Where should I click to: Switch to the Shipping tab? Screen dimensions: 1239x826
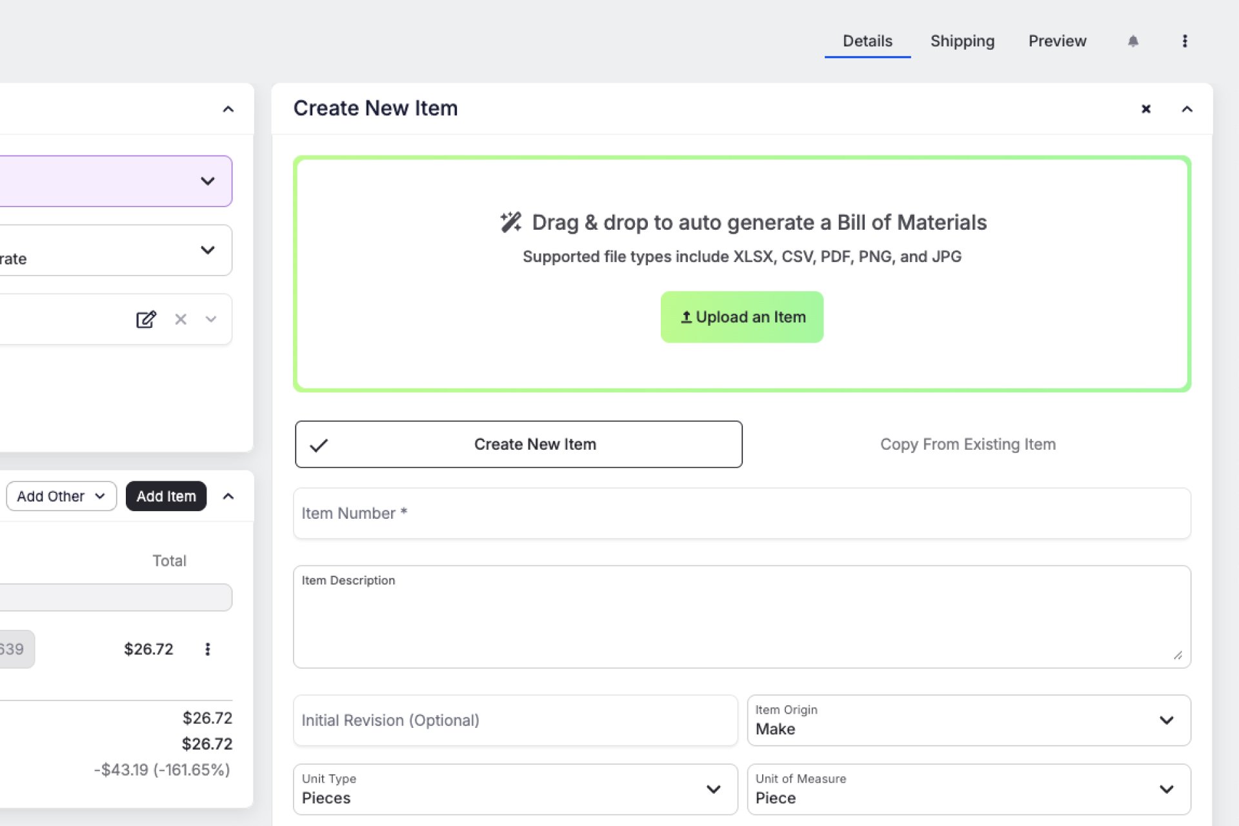point(962,41)
